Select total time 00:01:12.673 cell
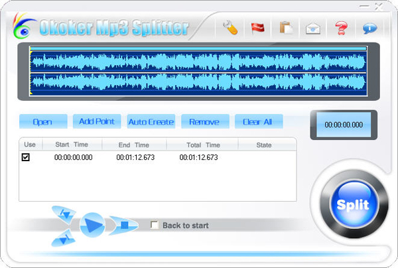Image resolution: width=398 pixels, height=268 pixels. coord(198,157)
